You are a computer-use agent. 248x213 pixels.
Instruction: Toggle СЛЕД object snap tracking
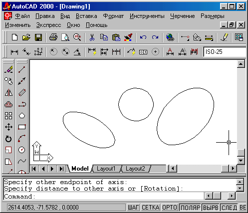click(230, 208)
